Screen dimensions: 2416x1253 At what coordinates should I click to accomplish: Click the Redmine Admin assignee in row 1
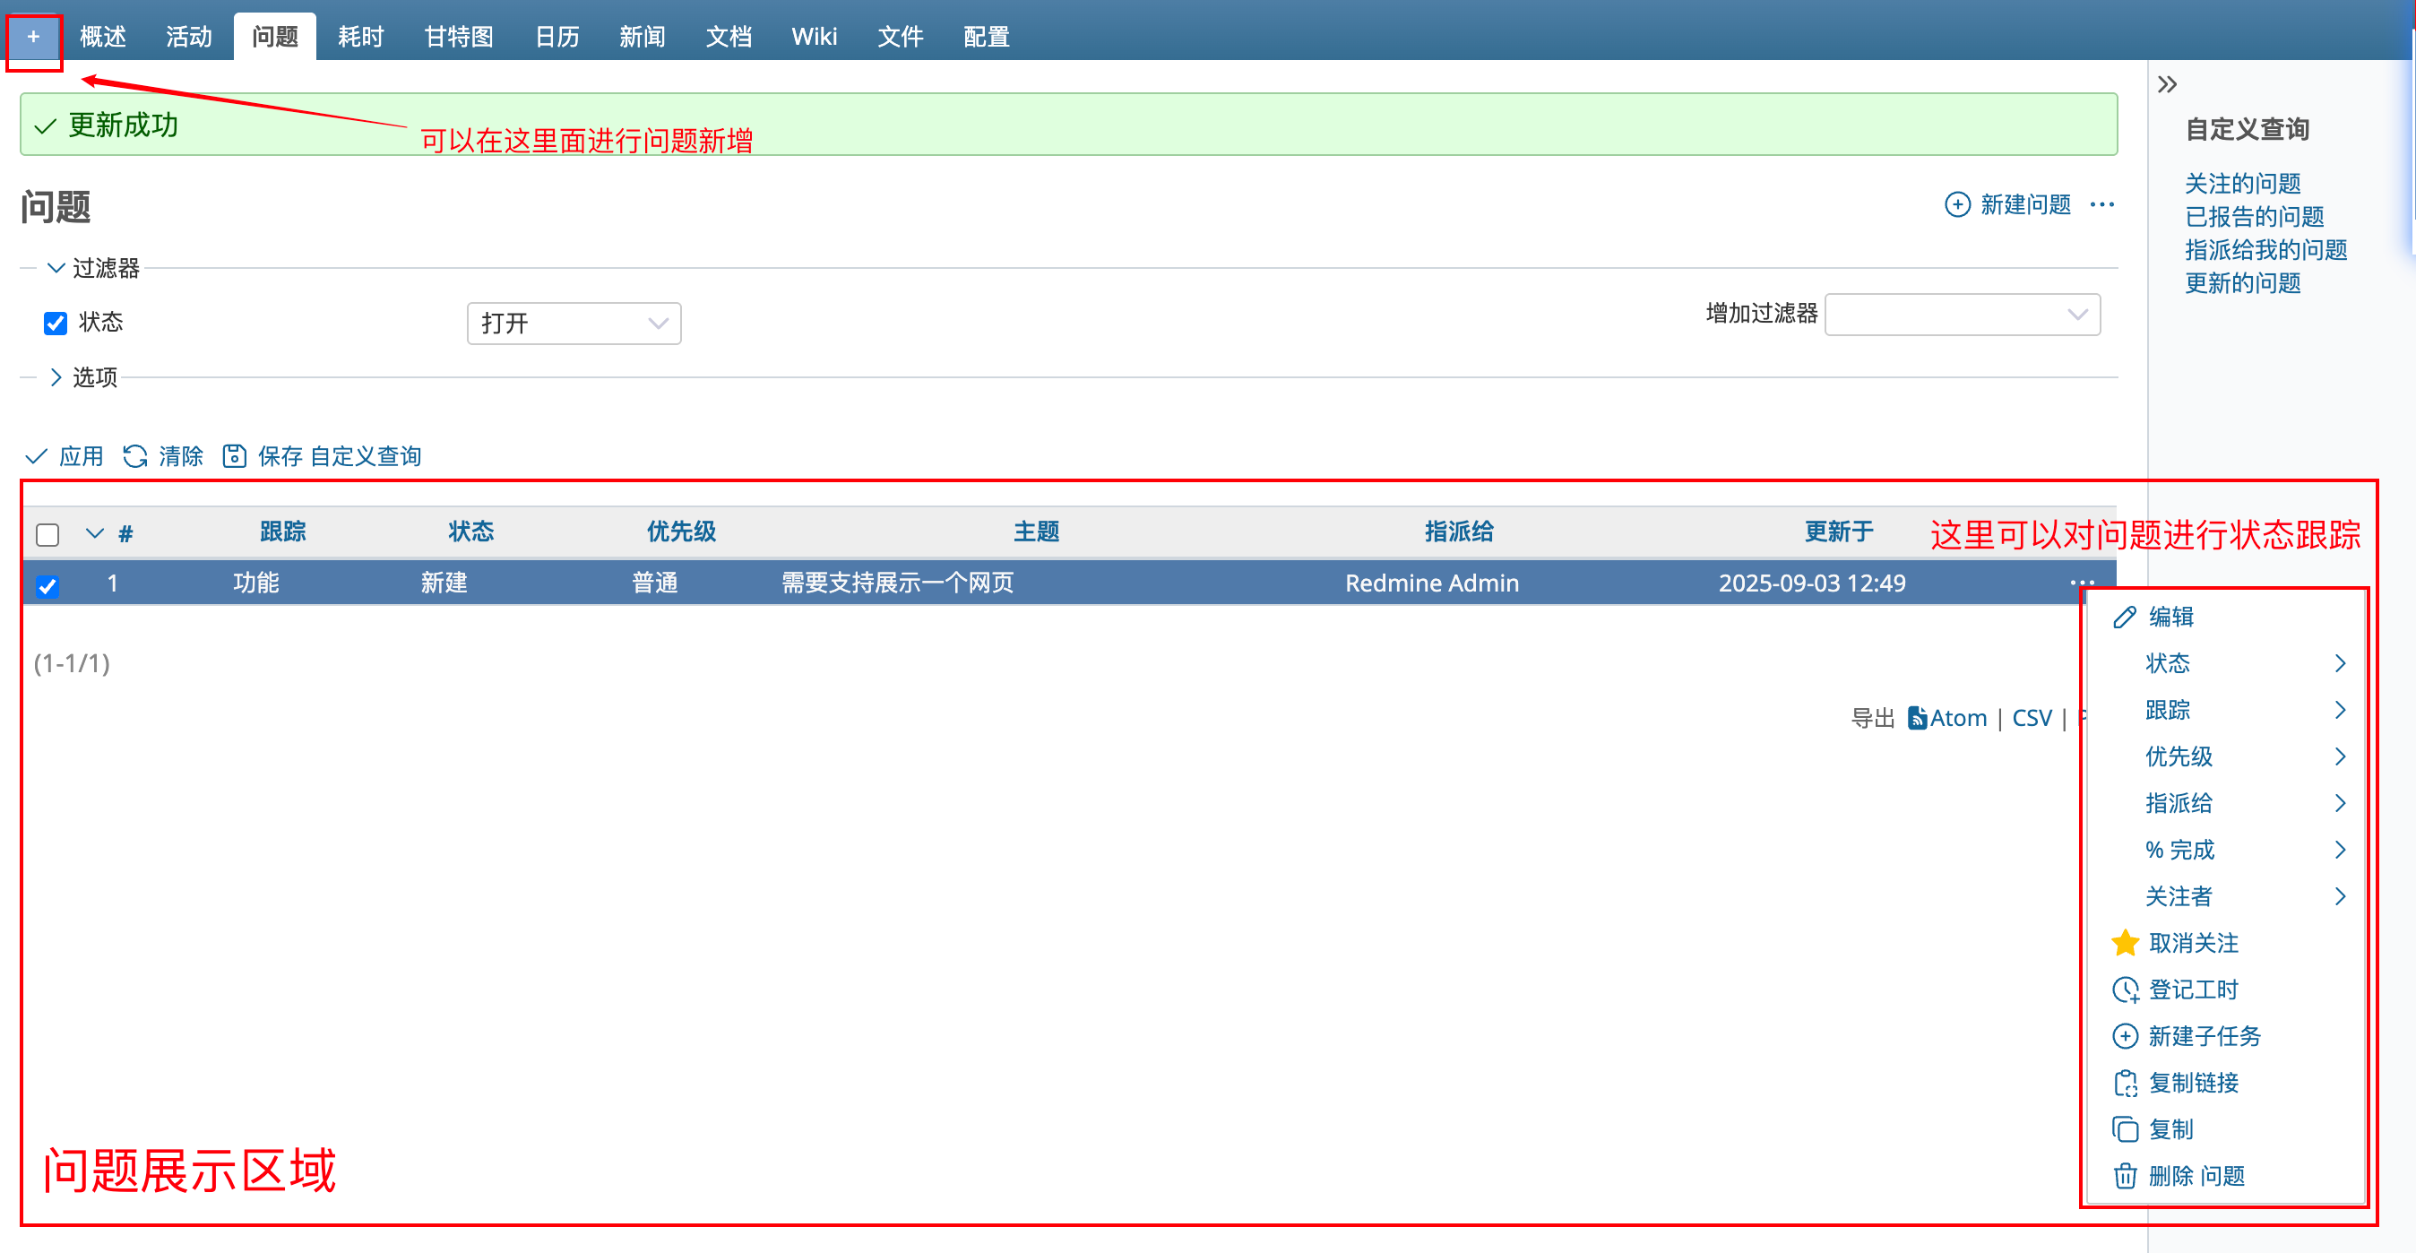pyautogui.click(x=1431, y=583)
